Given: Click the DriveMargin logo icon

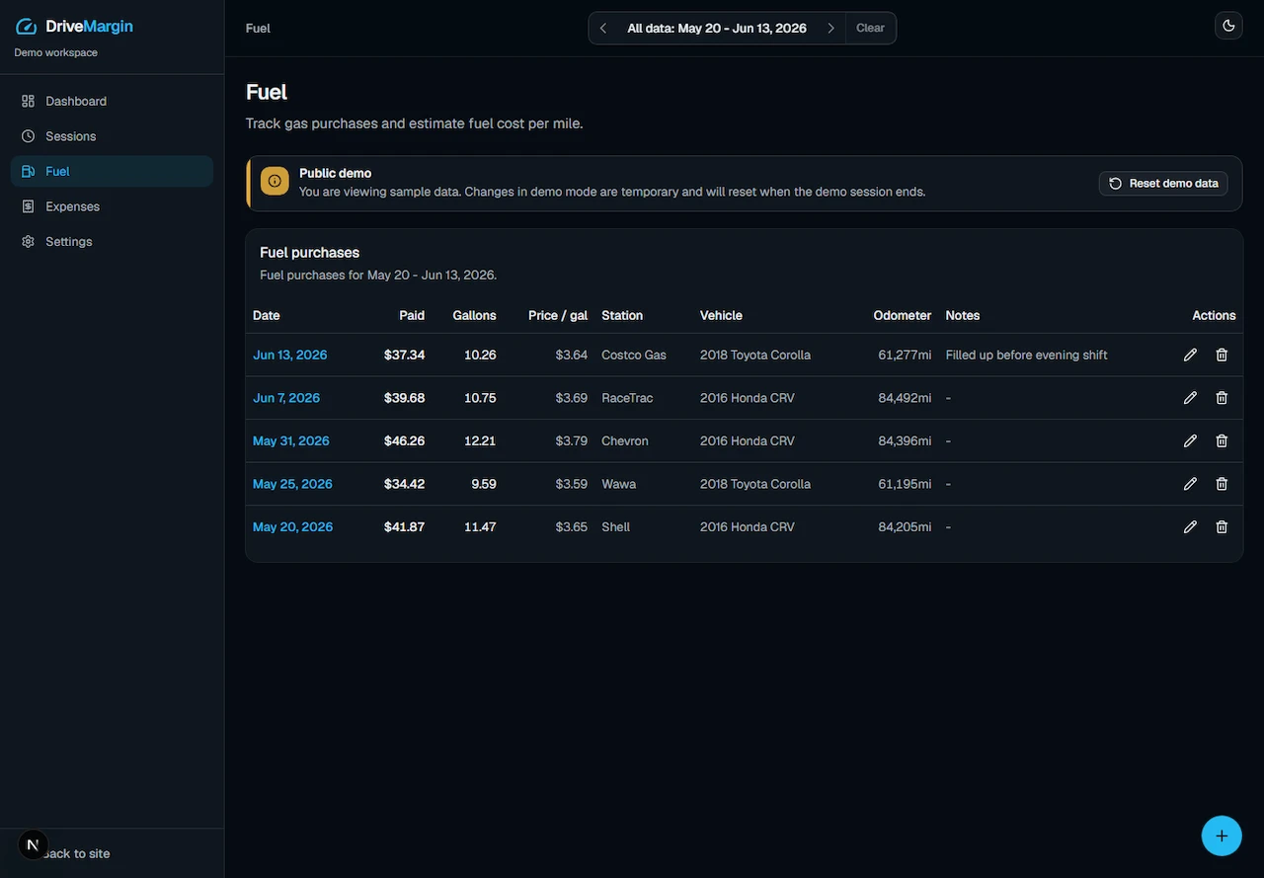Looking at the screenshot, I should coord(27,27).
